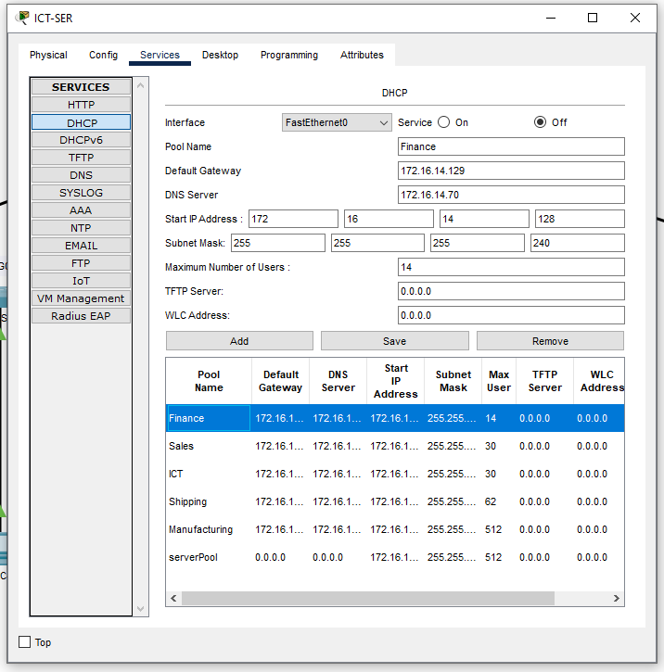Enable the Top checkbox
The image size is (664, 672).
click(25, 642)
